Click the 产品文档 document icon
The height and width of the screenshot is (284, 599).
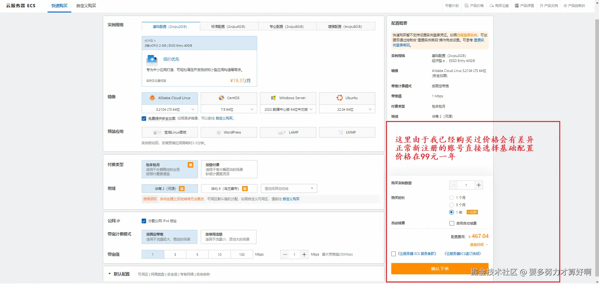tap(541, 6)
